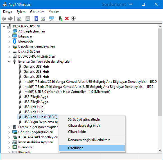Click the IDE ATA/ATAPI controller icon
Viewport: 163px width, 160px height.
(x=15, y=137)
